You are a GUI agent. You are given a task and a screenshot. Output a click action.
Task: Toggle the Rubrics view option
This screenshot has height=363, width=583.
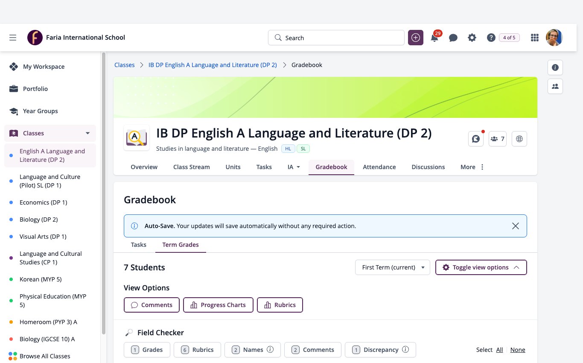click(x=280, y=305)
